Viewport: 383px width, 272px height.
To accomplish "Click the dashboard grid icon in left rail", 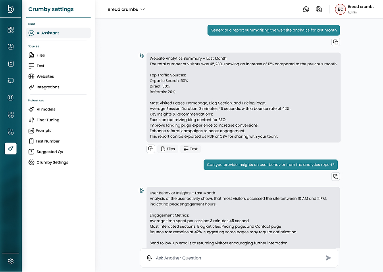I will pos(11,30).
